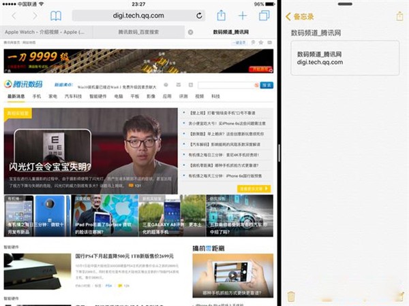The height and width of the screenshot is (306, 409).
Task: Open the 评测 navigation item
Action: (x=183, y=97)
